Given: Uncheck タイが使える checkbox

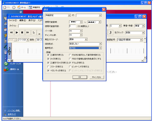Looking at the screenshot, I should [48, 59].
